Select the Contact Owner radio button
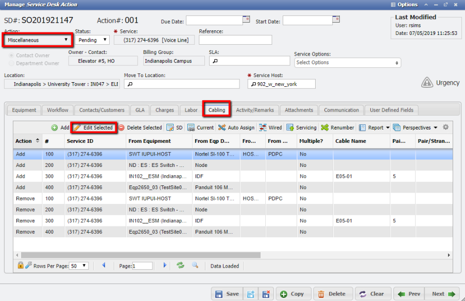Viewport: 465px width, 301px height. tap(12, 55)
